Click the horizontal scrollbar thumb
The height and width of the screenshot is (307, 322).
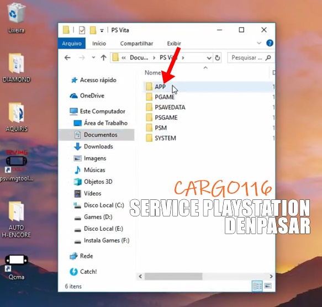coord(173,277)
